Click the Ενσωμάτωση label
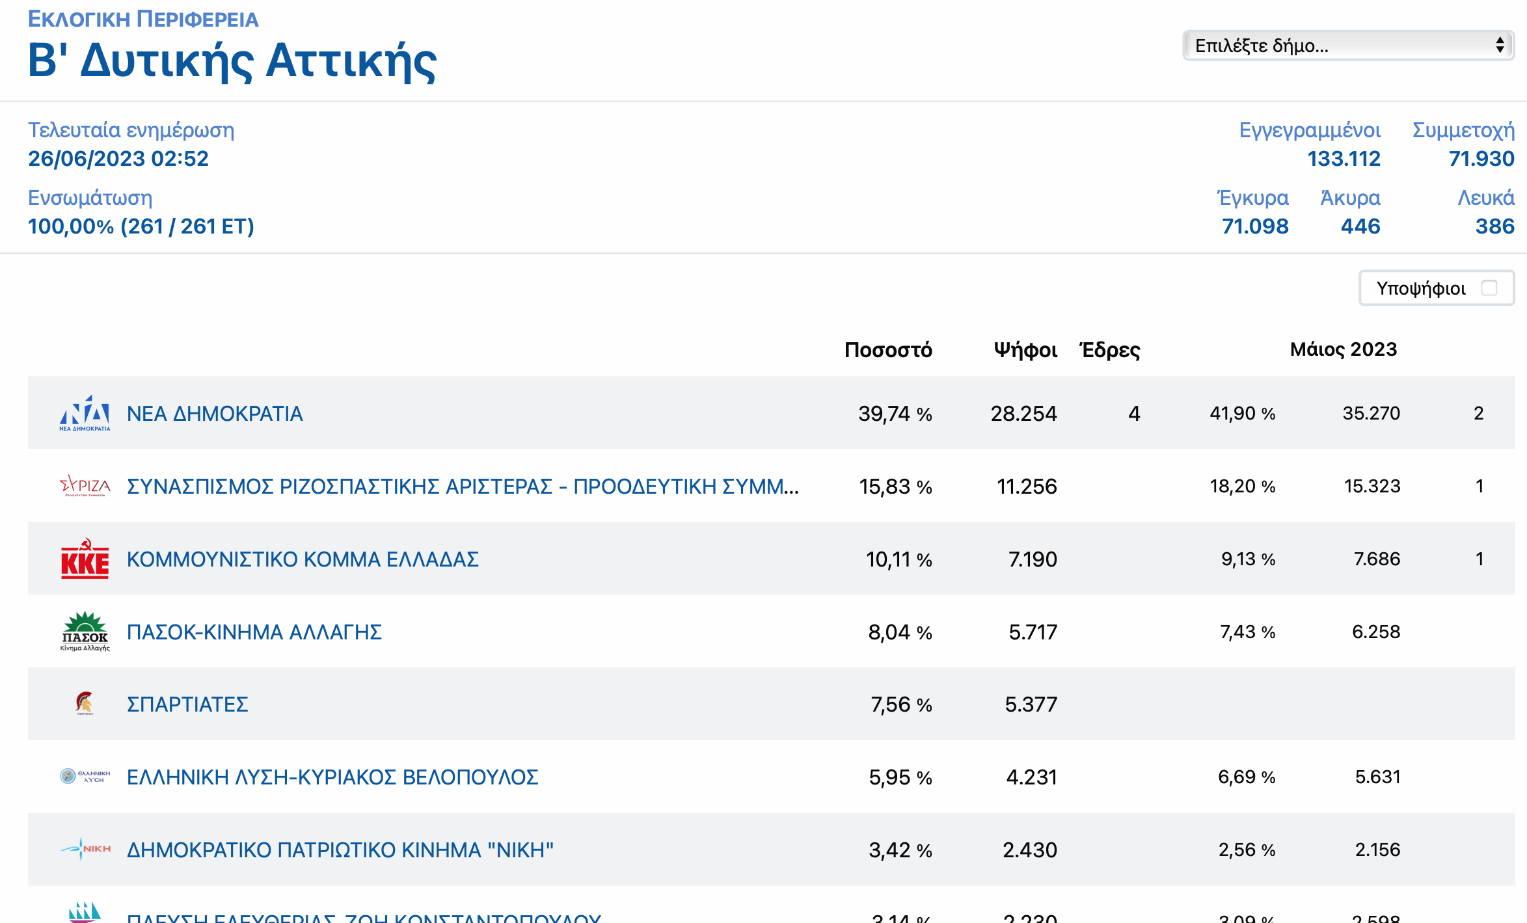Viewport: 1527px width, 923px height. (x=90, y=198)
